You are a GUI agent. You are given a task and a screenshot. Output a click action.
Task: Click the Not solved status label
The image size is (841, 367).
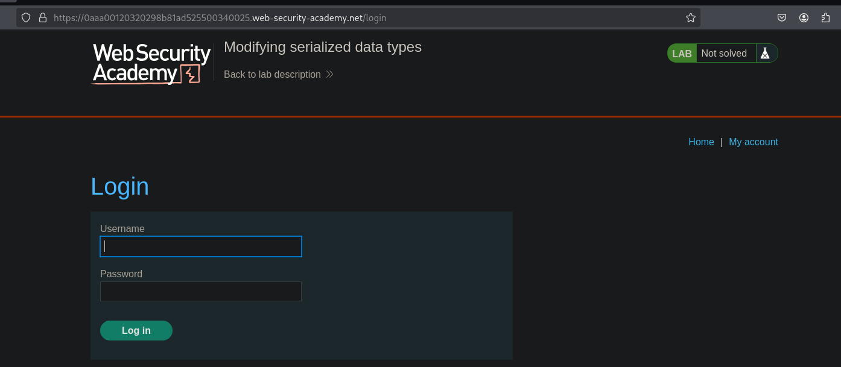coord(724,54)
